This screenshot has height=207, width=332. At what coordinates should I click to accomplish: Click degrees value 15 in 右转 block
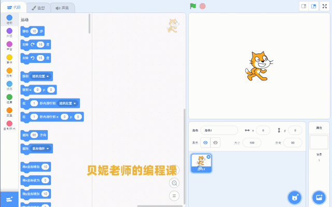(40, 45)
